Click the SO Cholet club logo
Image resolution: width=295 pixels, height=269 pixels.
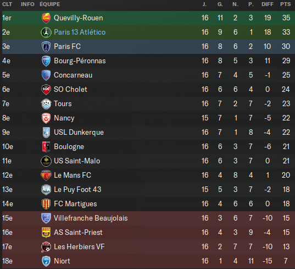tap(46, 90)
